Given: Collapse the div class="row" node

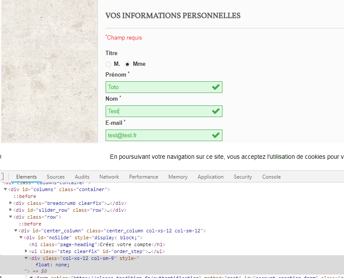Looking at the screenshot, I should (10, 217).
